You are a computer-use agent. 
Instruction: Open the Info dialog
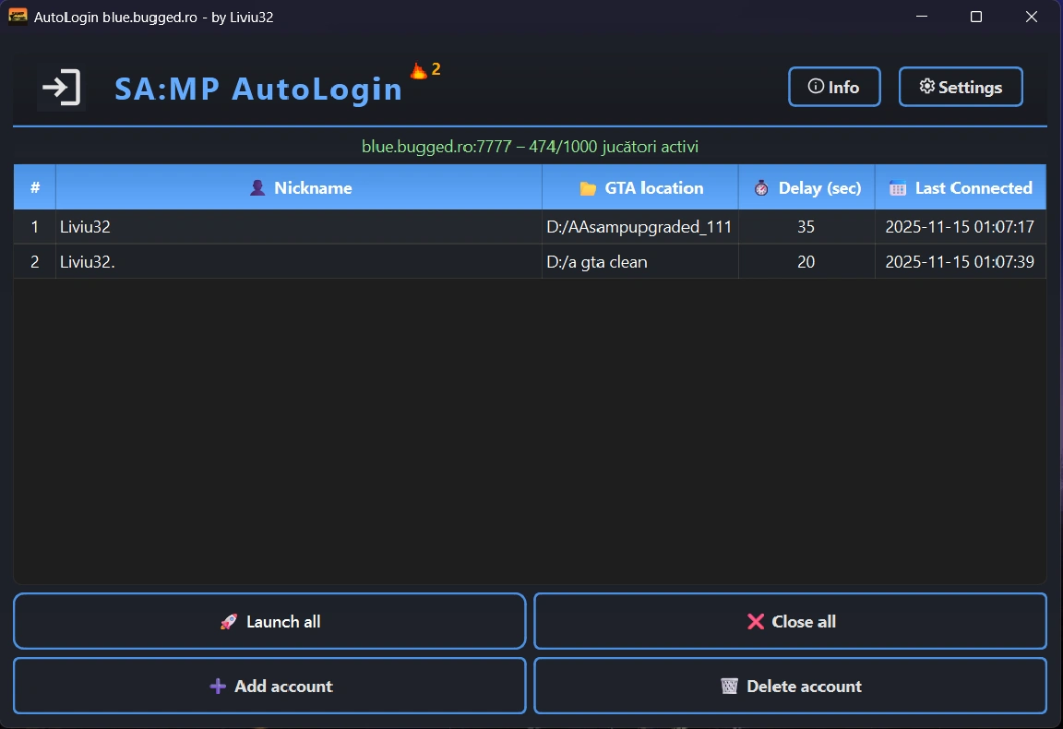pos(834,87)
